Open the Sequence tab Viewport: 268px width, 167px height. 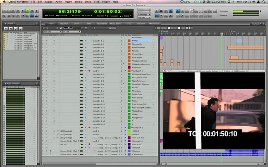tap(64, 24)
